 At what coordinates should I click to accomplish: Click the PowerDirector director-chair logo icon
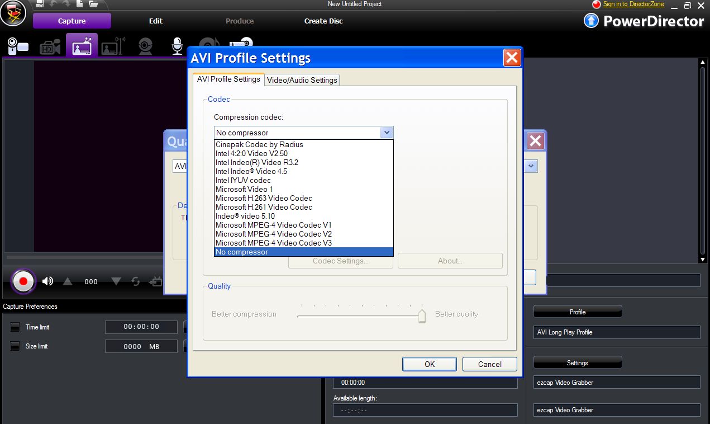[x=13, y=13]
